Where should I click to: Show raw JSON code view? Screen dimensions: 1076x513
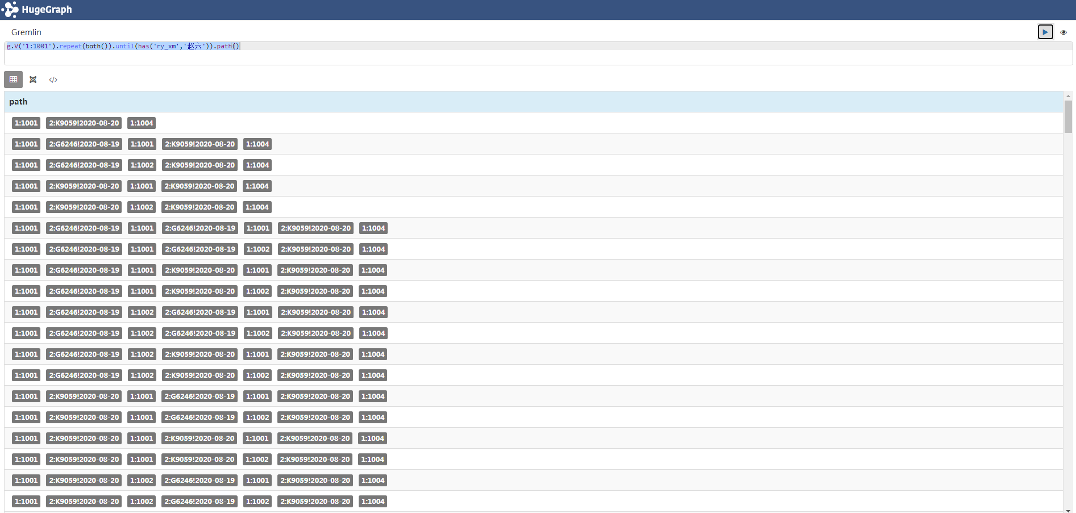coord(53,80)
